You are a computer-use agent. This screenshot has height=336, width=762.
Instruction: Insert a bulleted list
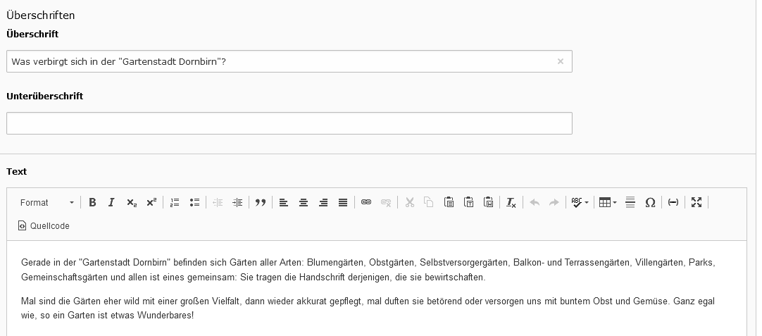pos(195,203)
